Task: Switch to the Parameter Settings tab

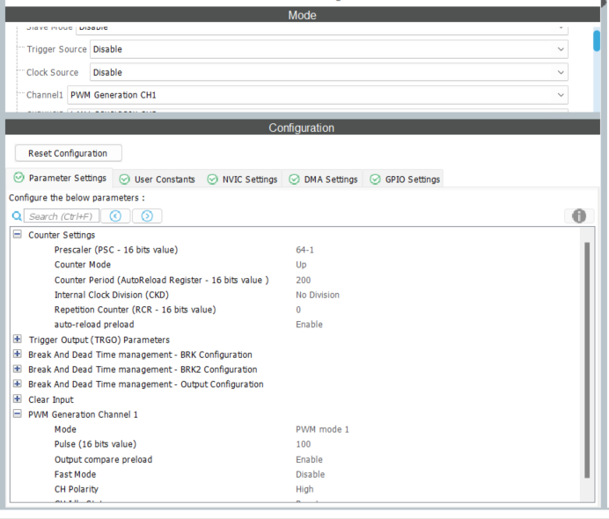Action: click(x=60, y=178)
